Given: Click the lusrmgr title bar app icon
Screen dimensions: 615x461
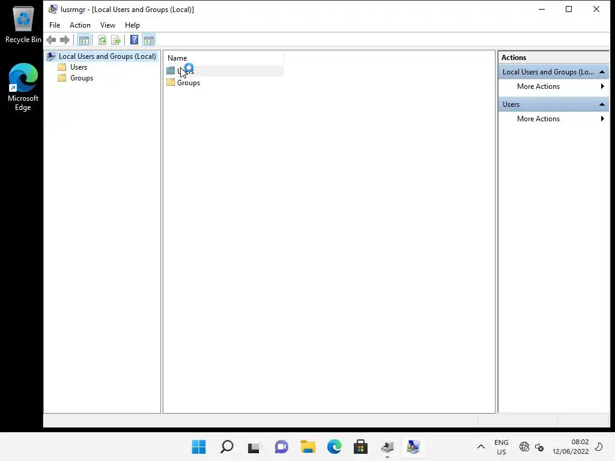Looking at the screenshot, I should pos(53,9).
